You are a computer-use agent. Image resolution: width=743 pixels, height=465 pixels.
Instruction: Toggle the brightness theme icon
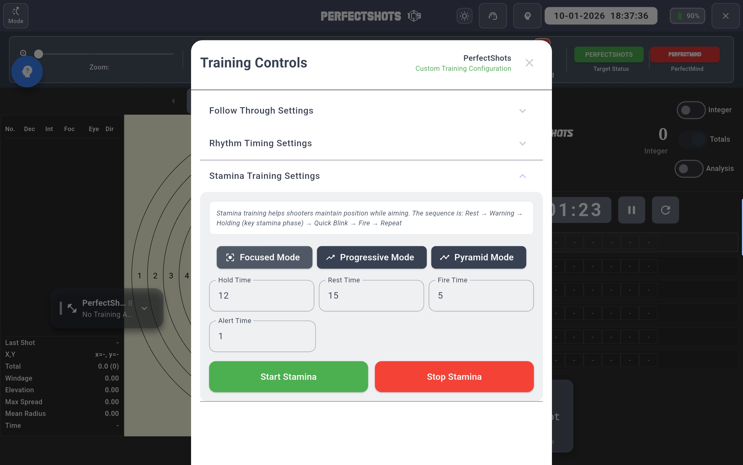pos(464,16)
